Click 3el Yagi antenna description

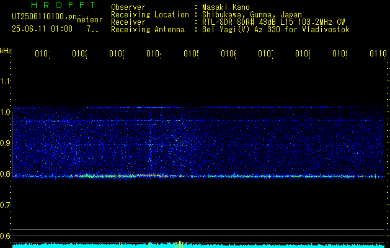point(275,30)
